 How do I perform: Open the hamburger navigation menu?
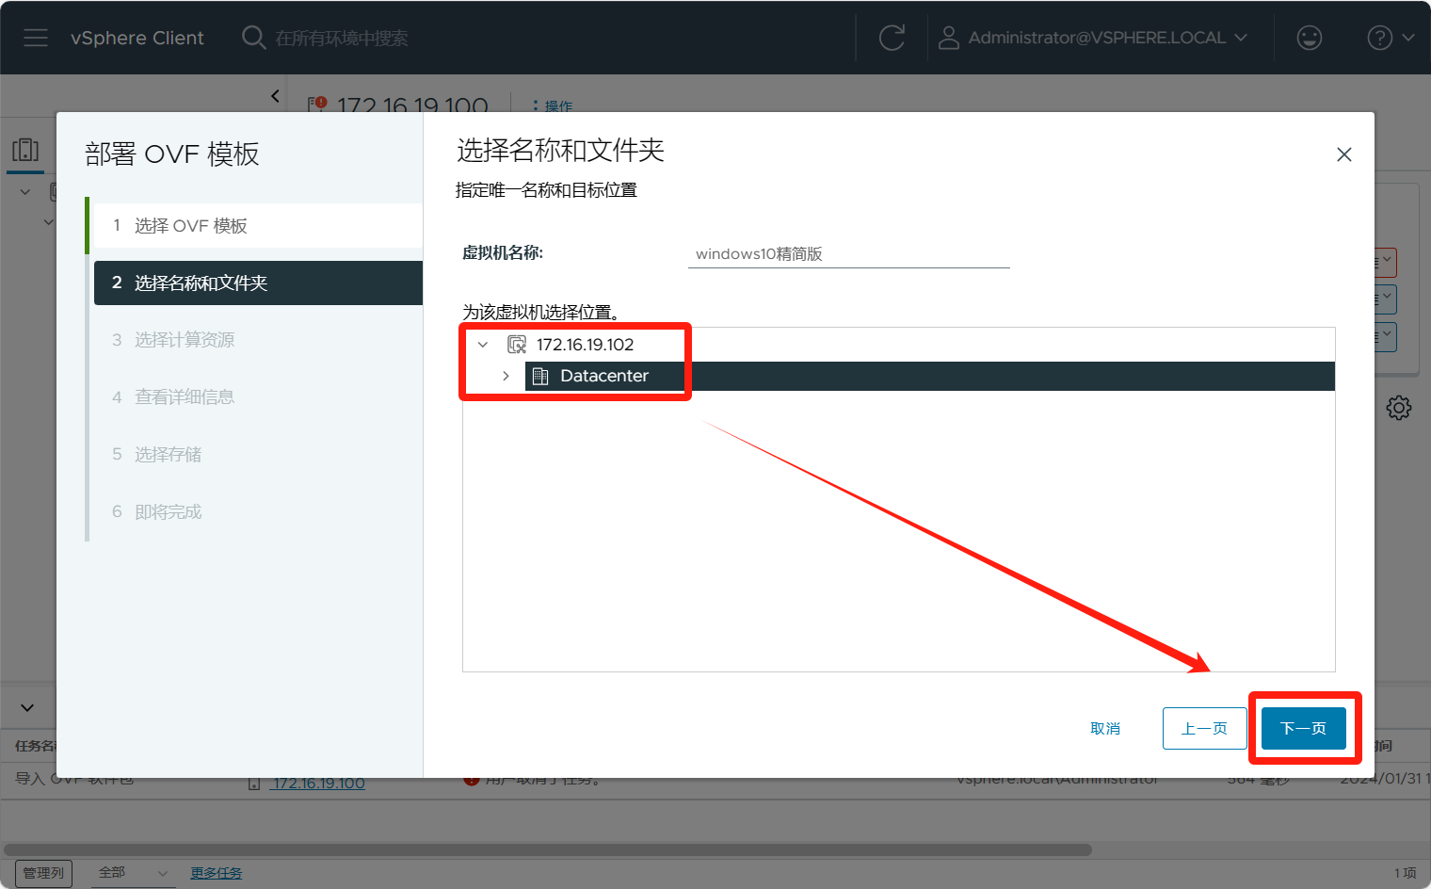coord(36,38)
